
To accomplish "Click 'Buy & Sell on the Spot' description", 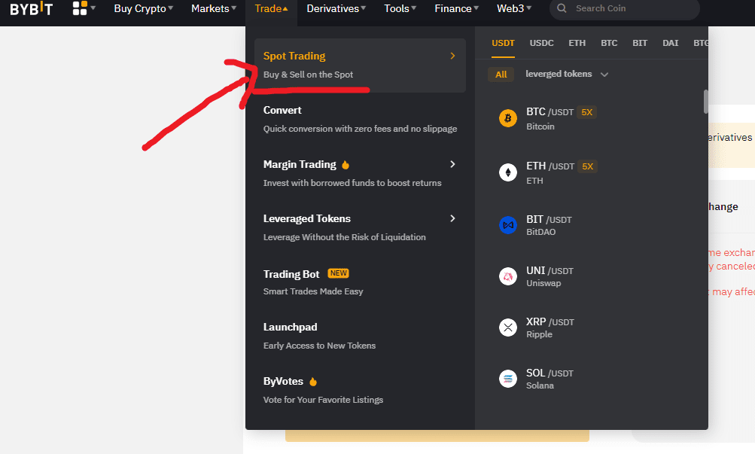I will (x=308, y=75).
